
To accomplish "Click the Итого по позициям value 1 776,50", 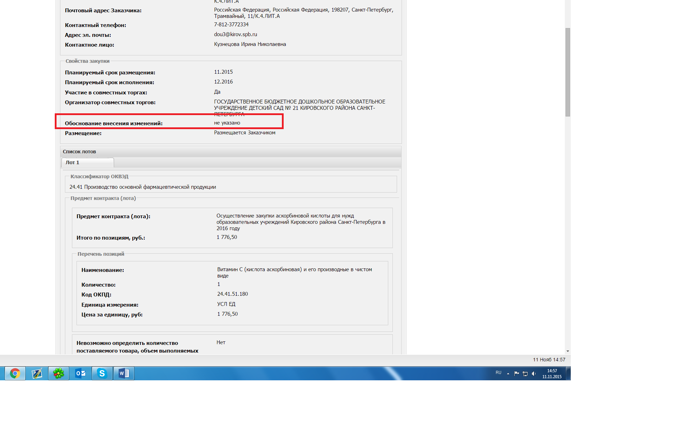I will coord(227,237).
